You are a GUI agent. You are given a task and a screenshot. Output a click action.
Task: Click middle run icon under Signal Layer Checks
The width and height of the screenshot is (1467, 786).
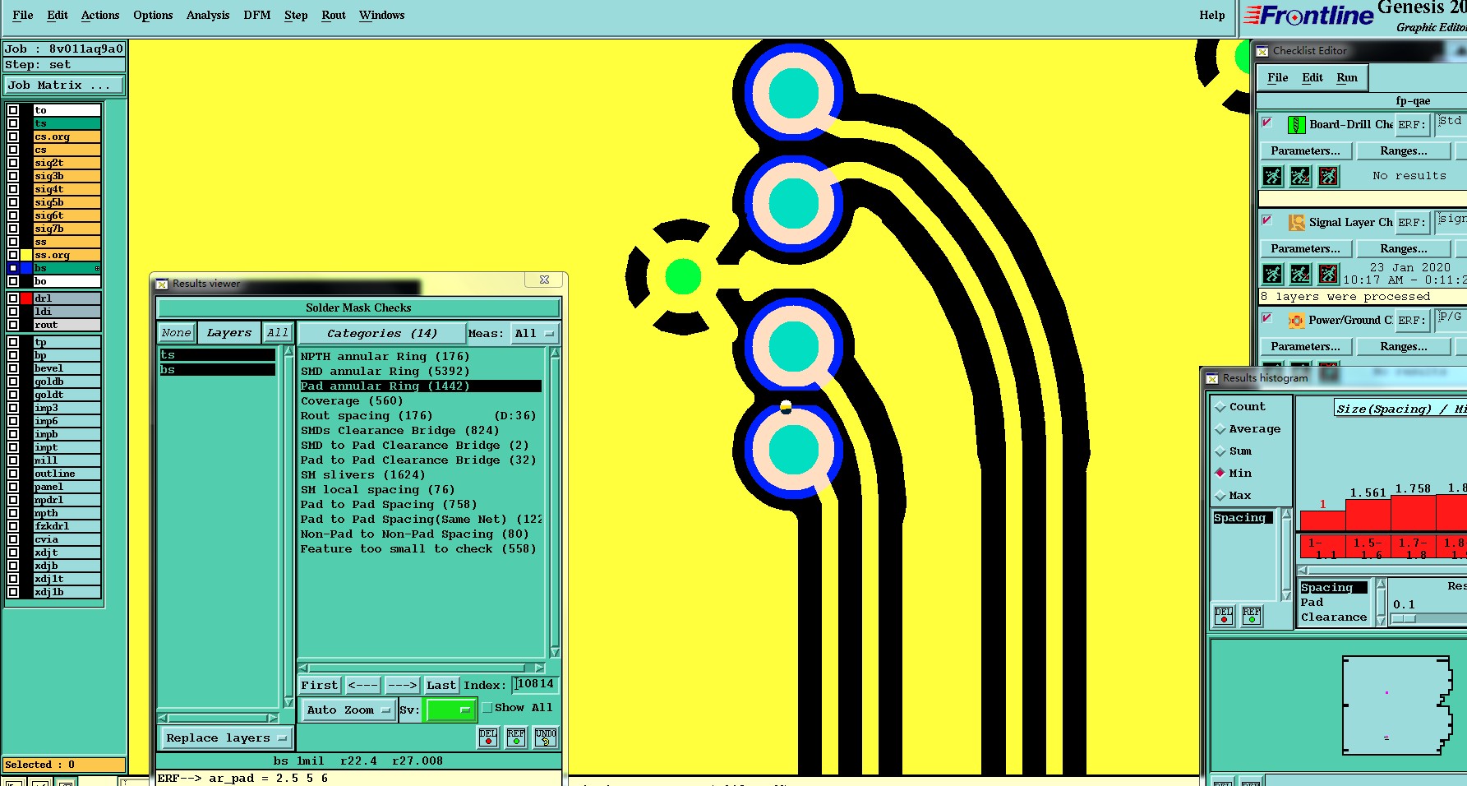(1300, 274)
